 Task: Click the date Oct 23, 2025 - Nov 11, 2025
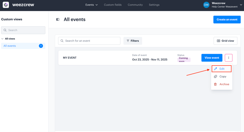[x=150, y=60]
